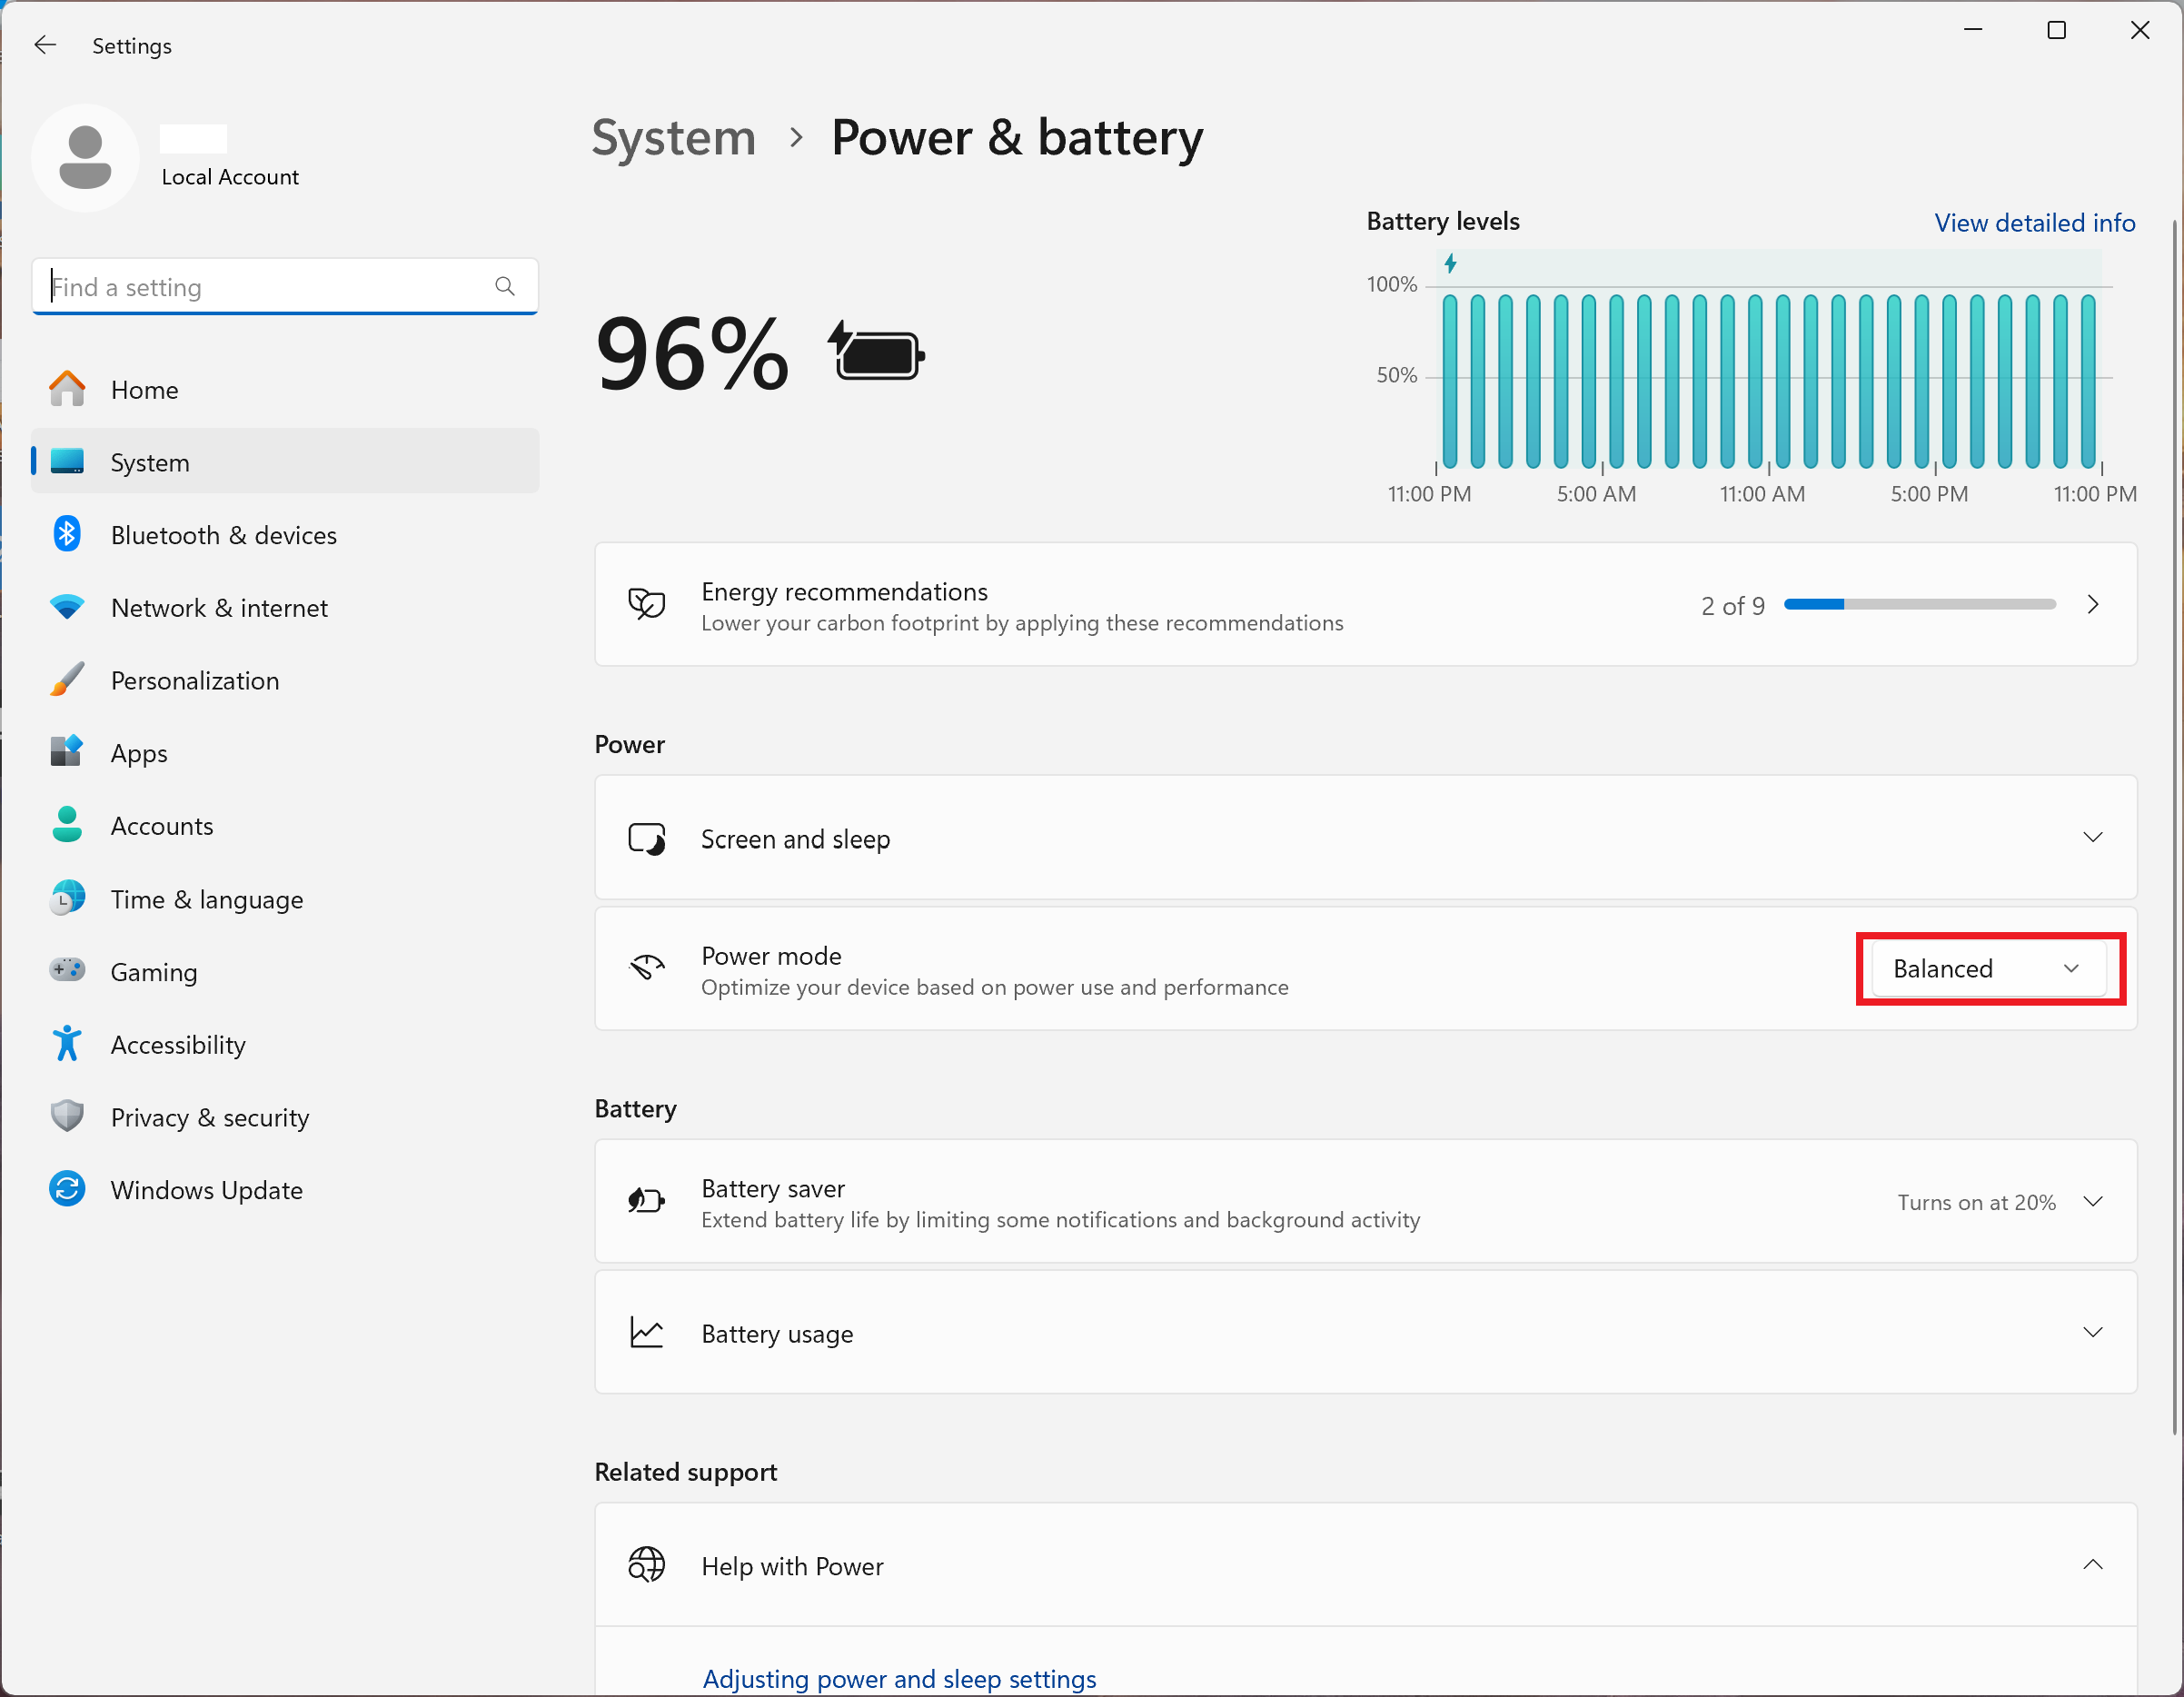Screen dimensions: 2184x1697
Task: Click the Windows Update icon
Action: tap(67, 1190)
